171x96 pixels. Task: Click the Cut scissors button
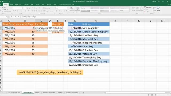pyautogui.click(x=4, y=7)
